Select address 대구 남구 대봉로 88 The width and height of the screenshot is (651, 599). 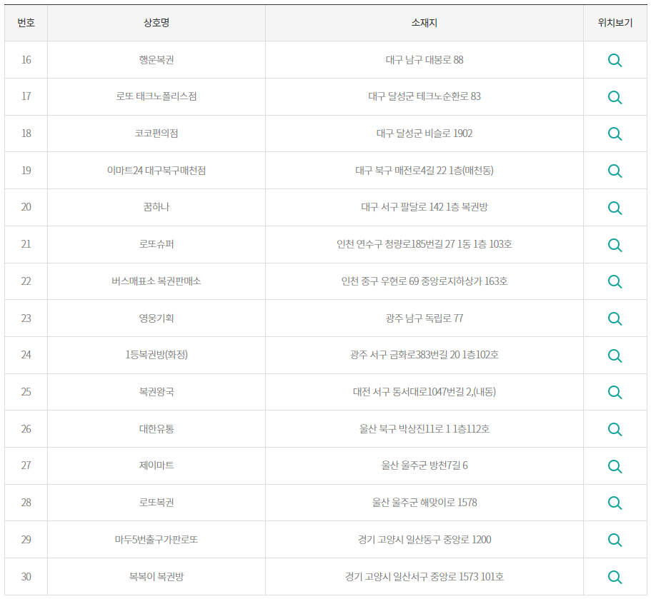tap(424, 60)
